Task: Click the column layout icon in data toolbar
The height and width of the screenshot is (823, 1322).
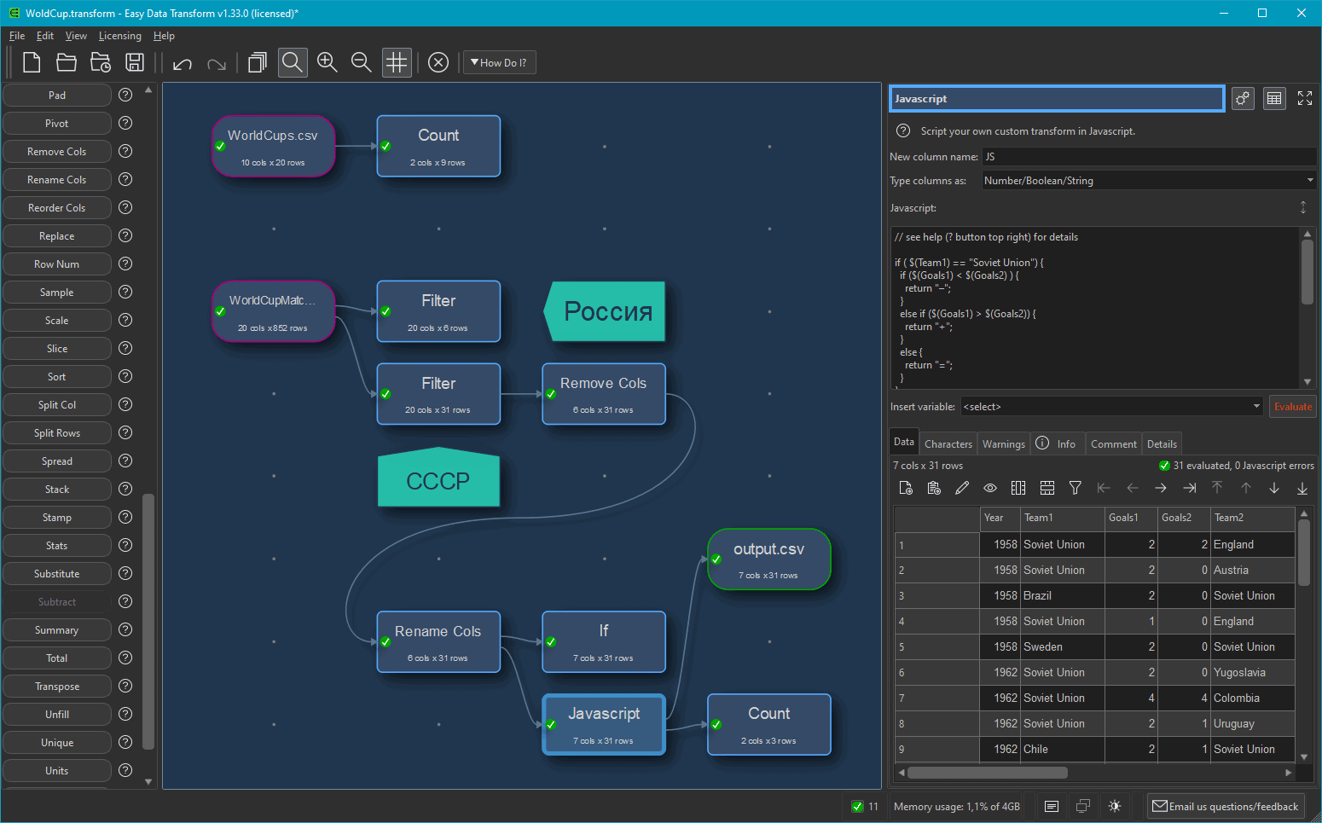Action: (1018, 488)
